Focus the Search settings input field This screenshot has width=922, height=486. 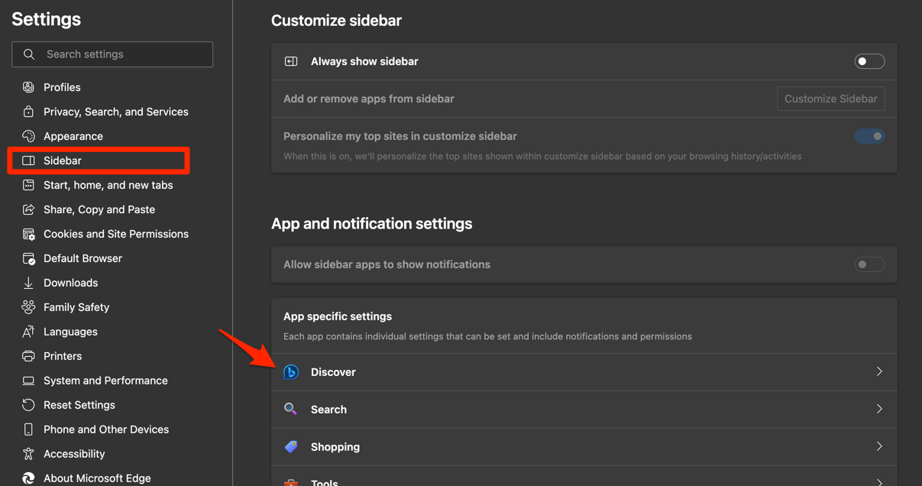112,54
